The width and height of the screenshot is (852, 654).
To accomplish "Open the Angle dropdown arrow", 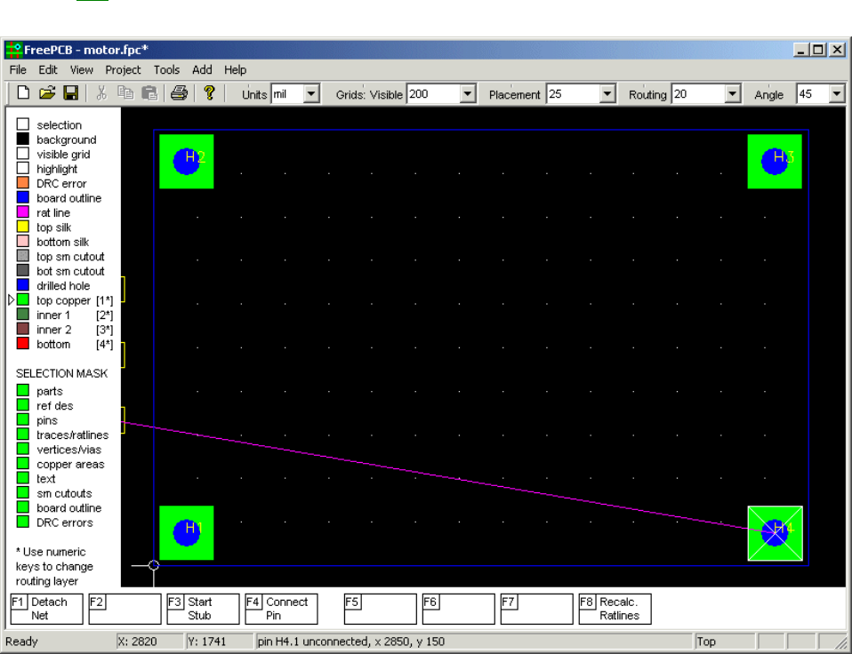I will click(x=837, y=94).
